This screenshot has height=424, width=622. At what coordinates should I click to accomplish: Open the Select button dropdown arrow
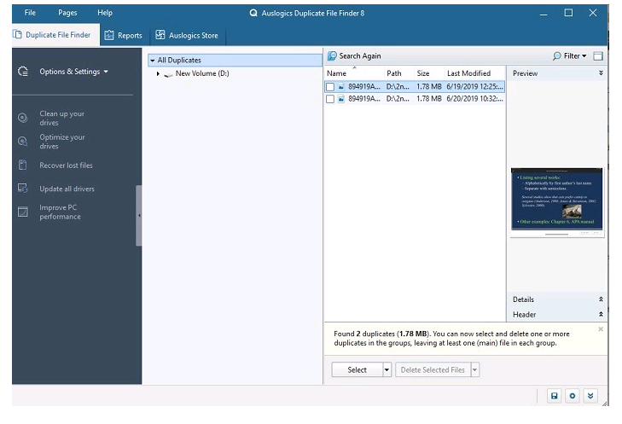coord(387,369)
